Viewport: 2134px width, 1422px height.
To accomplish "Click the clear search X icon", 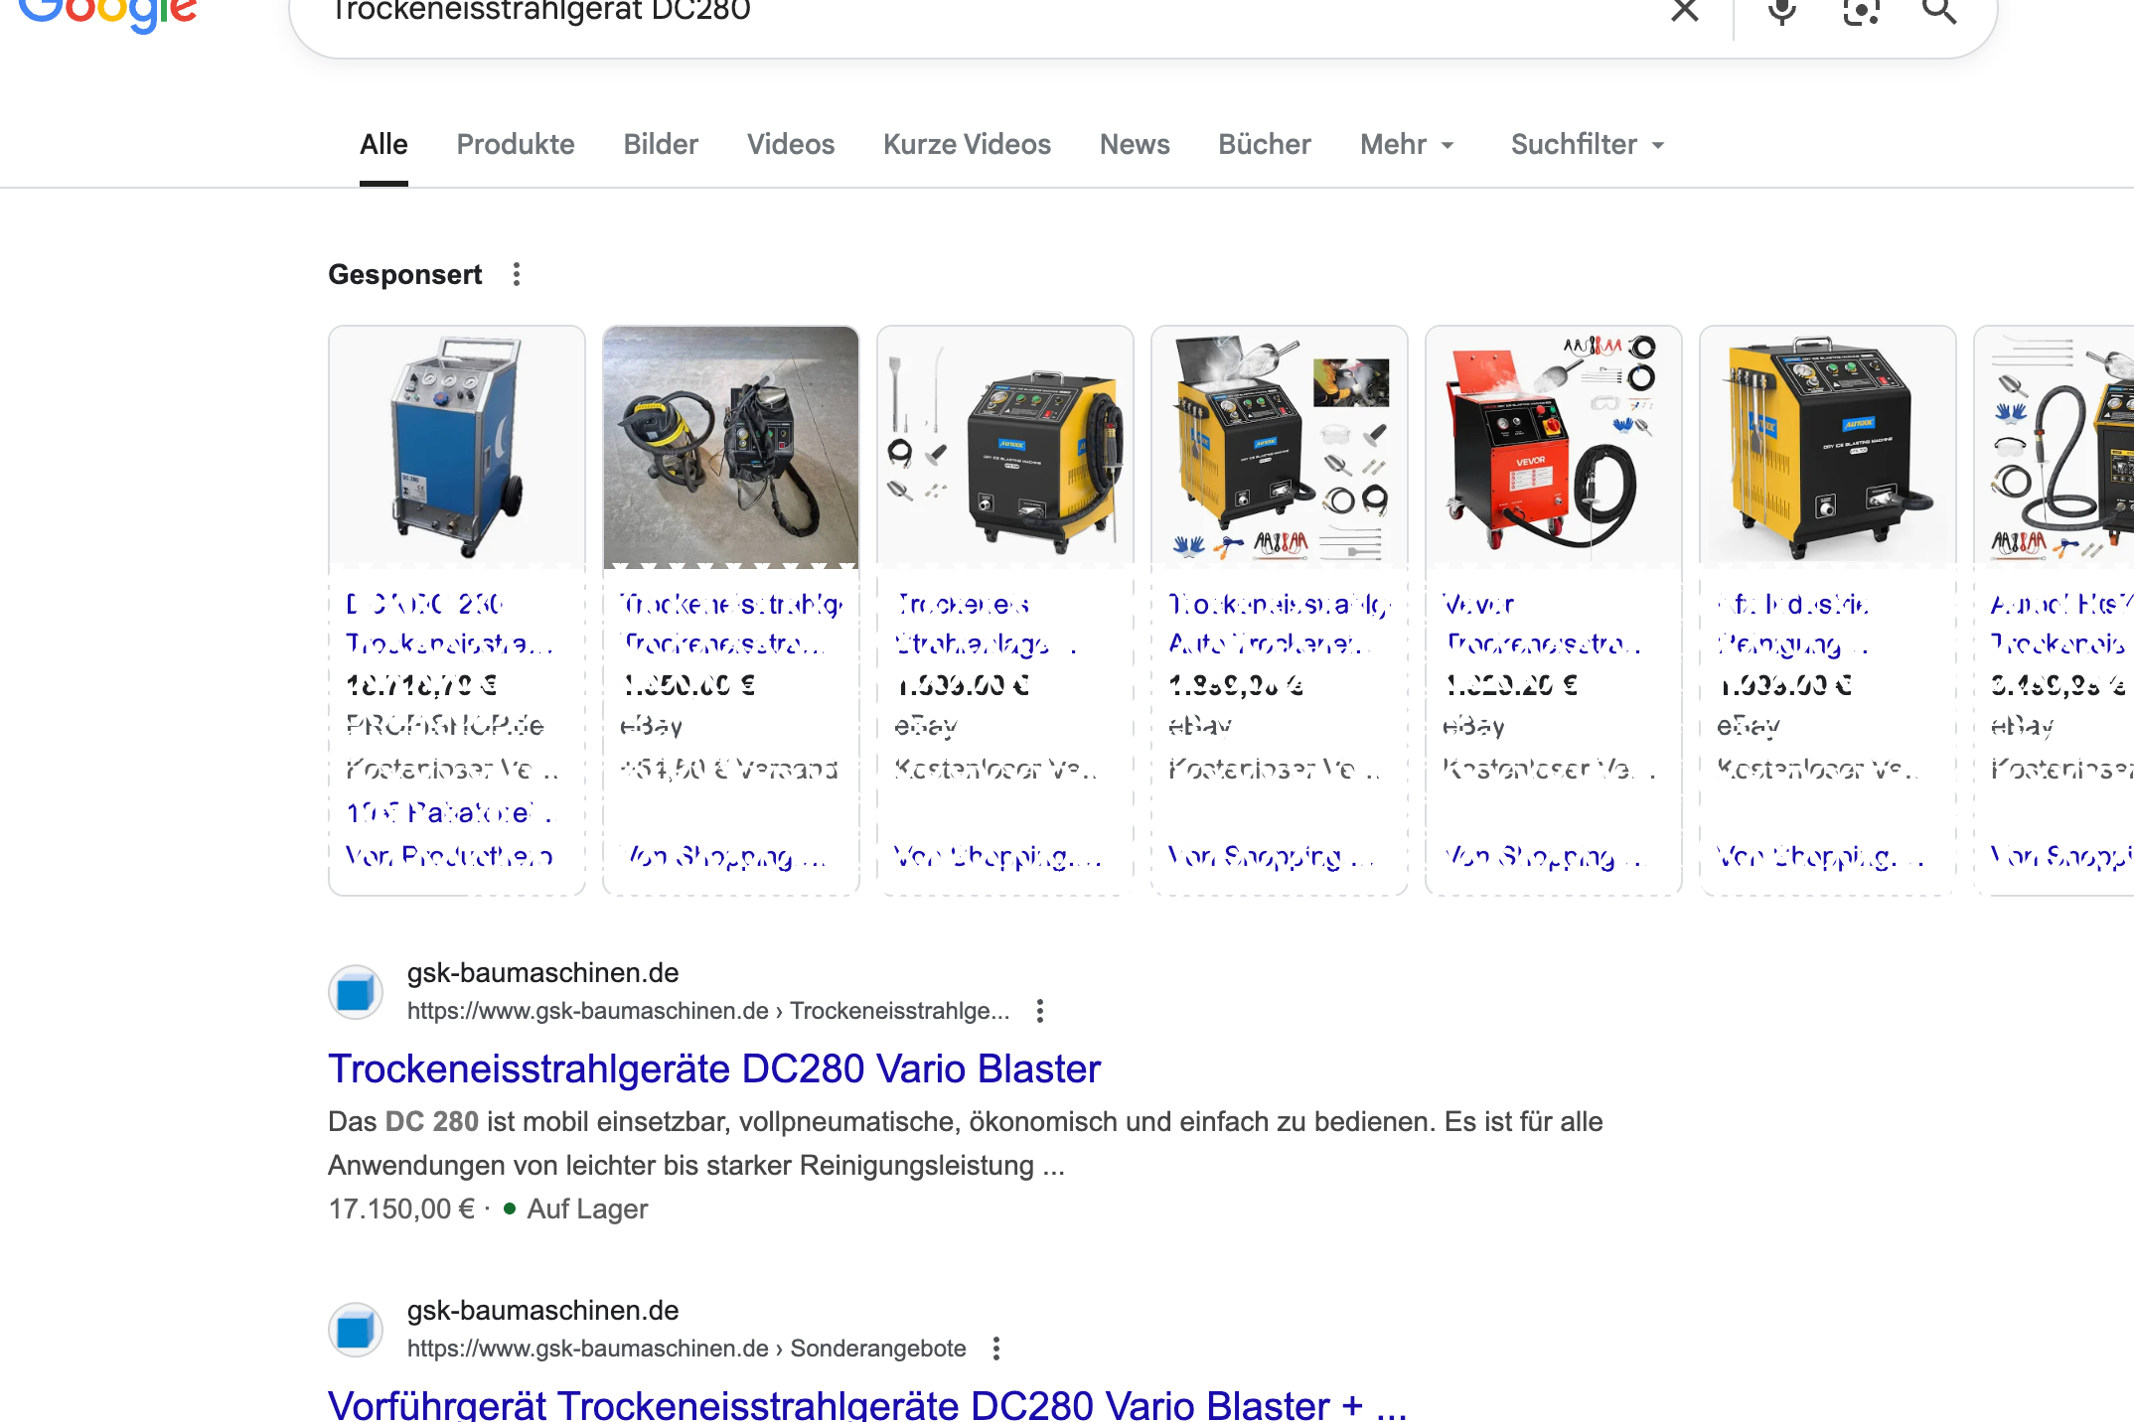I will click(1684, 11).
